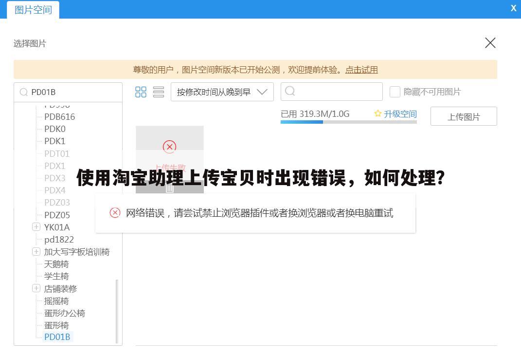Click the error icon in the network error message
Image resolution: width=521 pixels, height=358 pixels.
(x=115, y=212)
